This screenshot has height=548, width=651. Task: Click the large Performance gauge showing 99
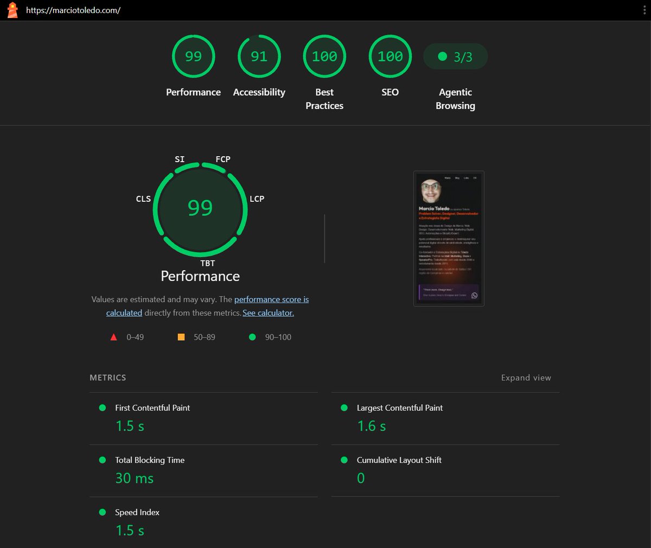click(200, 209)
